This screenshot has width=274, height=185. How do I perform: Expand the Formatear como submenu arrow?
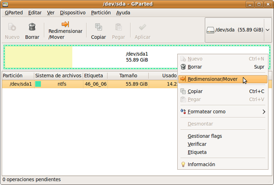264,112
